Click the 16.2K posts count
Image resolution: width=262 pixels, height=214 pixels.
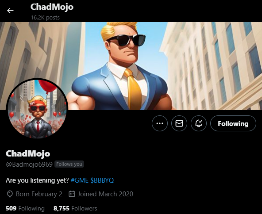[x=45, y=18]
